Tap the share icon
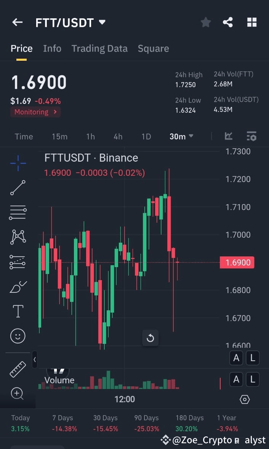The width and height of the screenshot is (269, 449). (228, 22)
